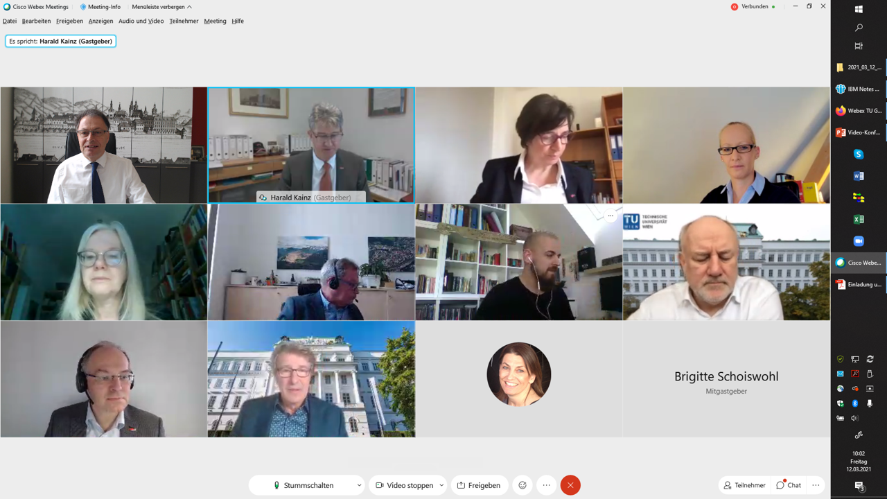Image resolution: width=887 pixels, height=499 pixels.
Task: Turn off camera with Video stoppen
Action: [405, 485]
